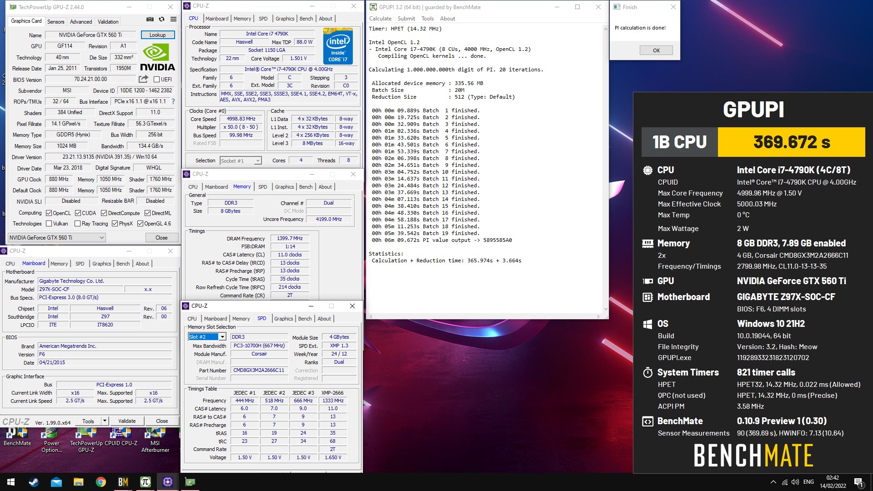Viewport: 873px width, 491px height.
Task: Open Windows Start menu
Action: [x=11, y=482]
